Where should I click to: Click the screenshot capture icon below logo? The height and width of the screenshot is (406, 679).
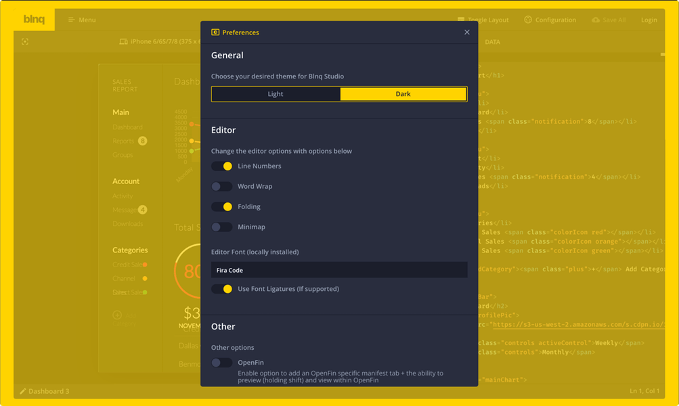pos(25,41)
